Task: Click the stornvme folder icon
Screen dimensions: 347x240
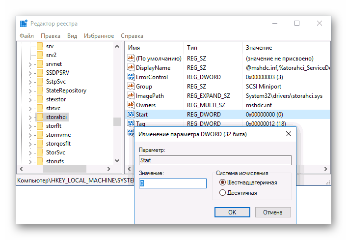Action: click(40, 135)
